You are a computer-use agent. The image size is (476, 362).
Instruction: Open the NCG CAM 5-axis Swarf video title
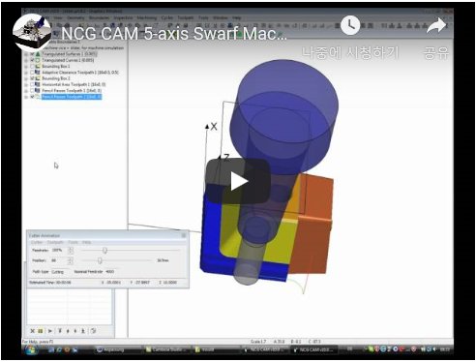pyautogui.click(x=174, y=34)
